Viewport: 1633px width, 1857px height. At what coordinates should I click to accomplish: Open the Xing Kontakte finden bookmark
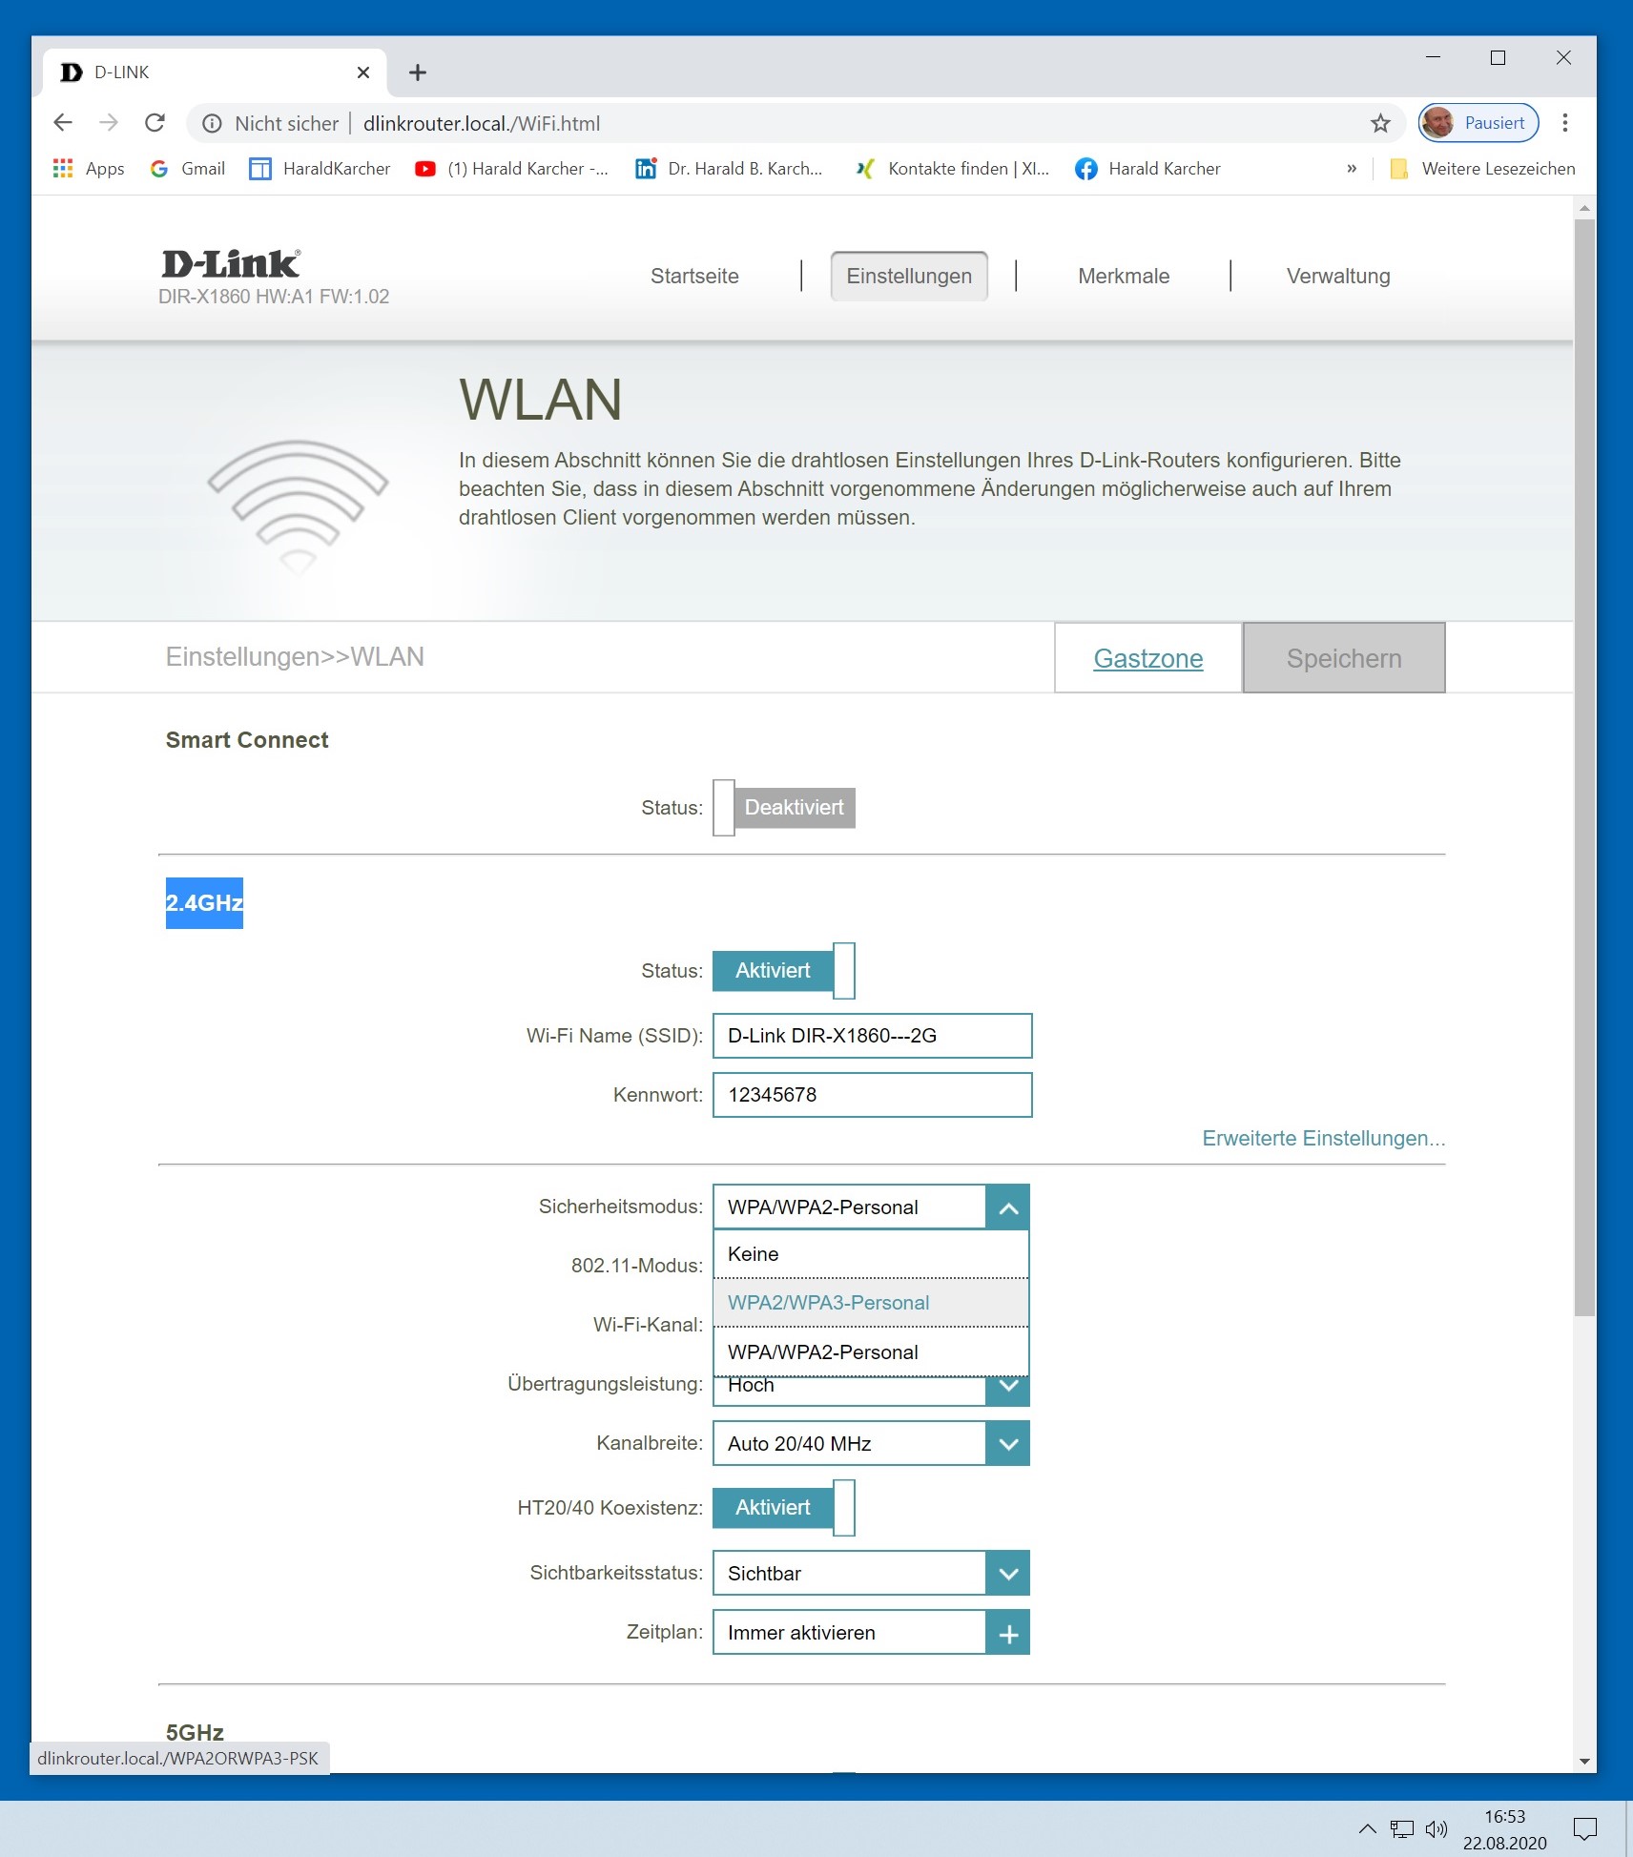tap(952, 169)
